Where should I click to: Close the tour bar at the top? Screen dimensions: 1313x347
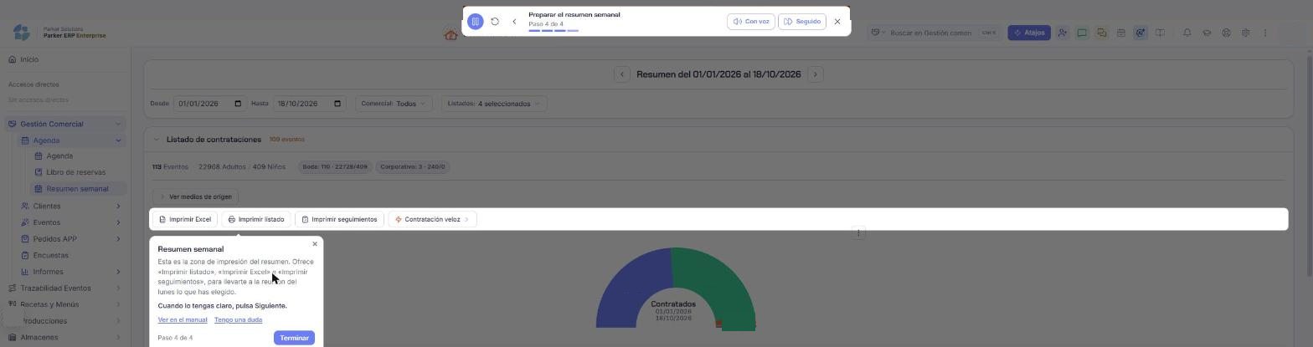click(x=837, y=22)
